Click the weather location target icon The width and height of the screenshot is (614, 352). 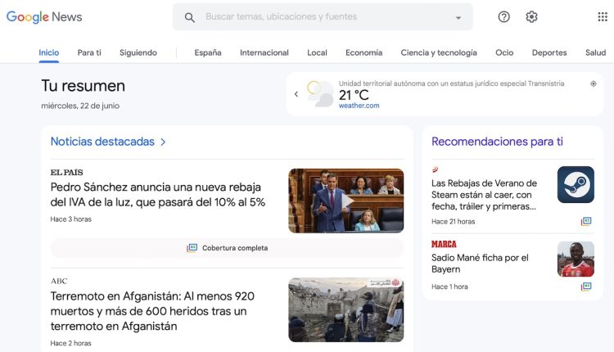[x=594, y=83]
